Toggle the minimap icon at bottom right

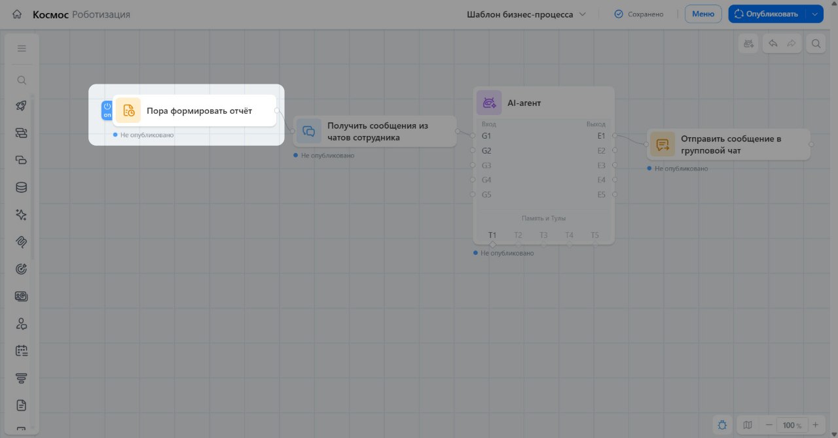tap(748, 425)
